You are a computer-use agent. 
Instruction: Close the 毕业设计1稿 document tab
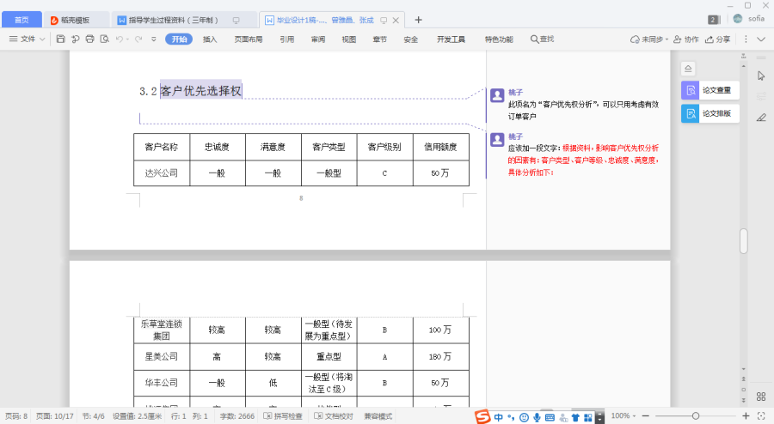396,21
